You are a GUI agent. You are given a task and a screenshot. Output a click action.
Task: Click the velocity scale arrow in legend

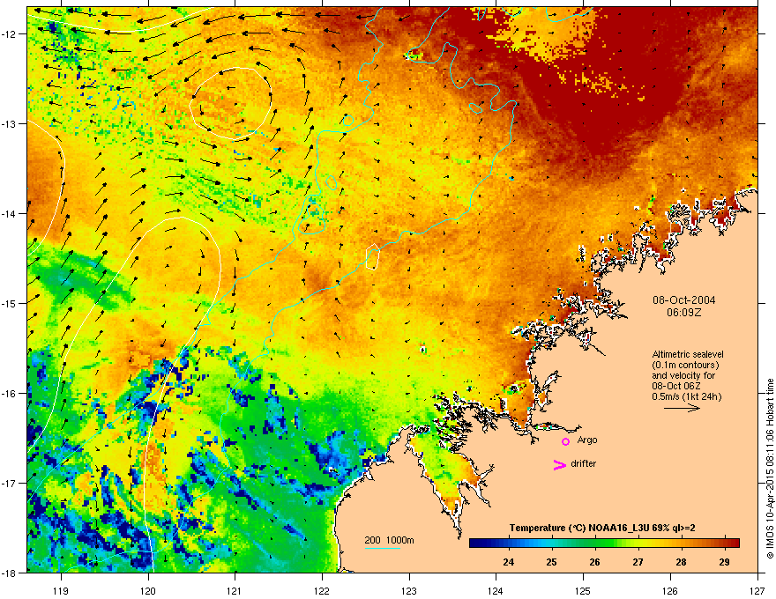[x=682, y=408]
